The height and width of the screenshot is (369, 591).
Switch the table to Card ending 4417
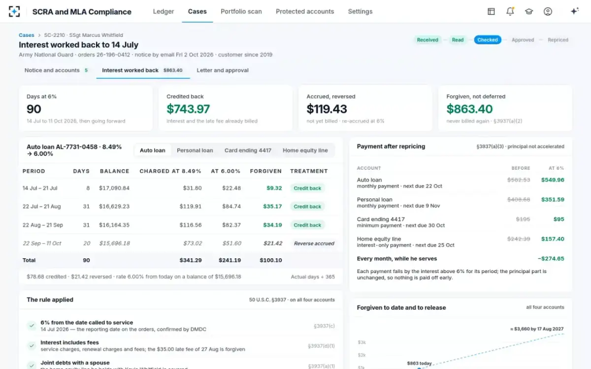point(248,151)
